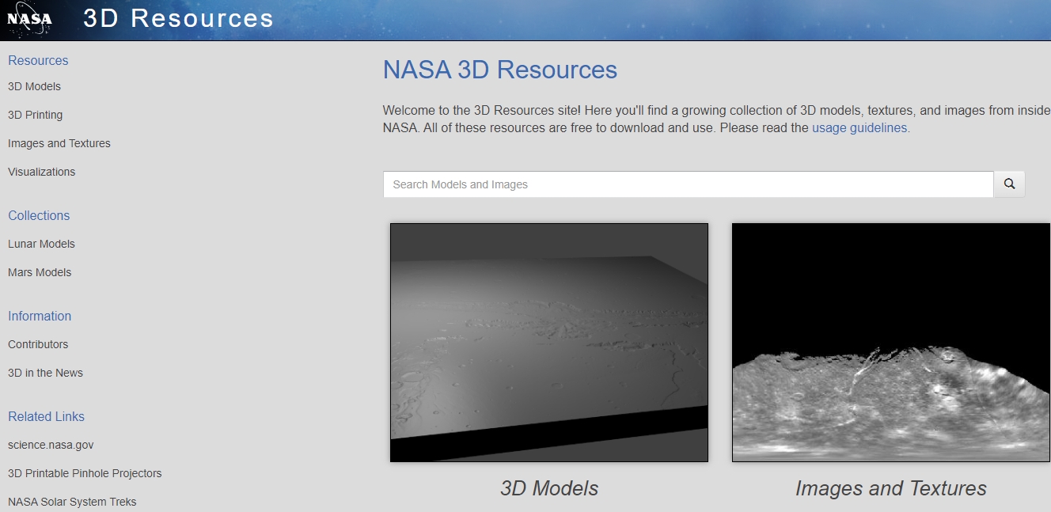Open the 3D Models sidebar link
Screen dimensions: 1051x512
click(x=34, y=86)
